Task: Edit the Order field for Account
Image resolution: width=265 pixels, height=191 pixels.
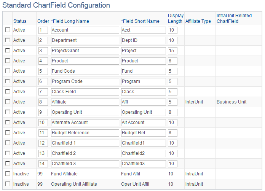Action: coord(43,30)
